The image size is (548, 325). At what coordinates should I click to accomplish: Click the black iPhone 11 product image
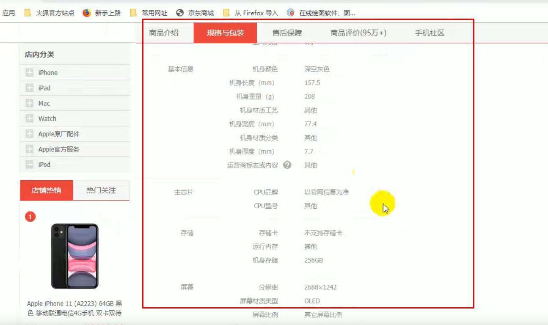75,256
